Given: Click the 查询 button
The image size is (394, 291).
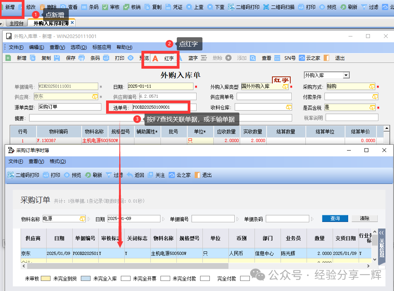Looking at the screenshot, I should coord(335,218).
